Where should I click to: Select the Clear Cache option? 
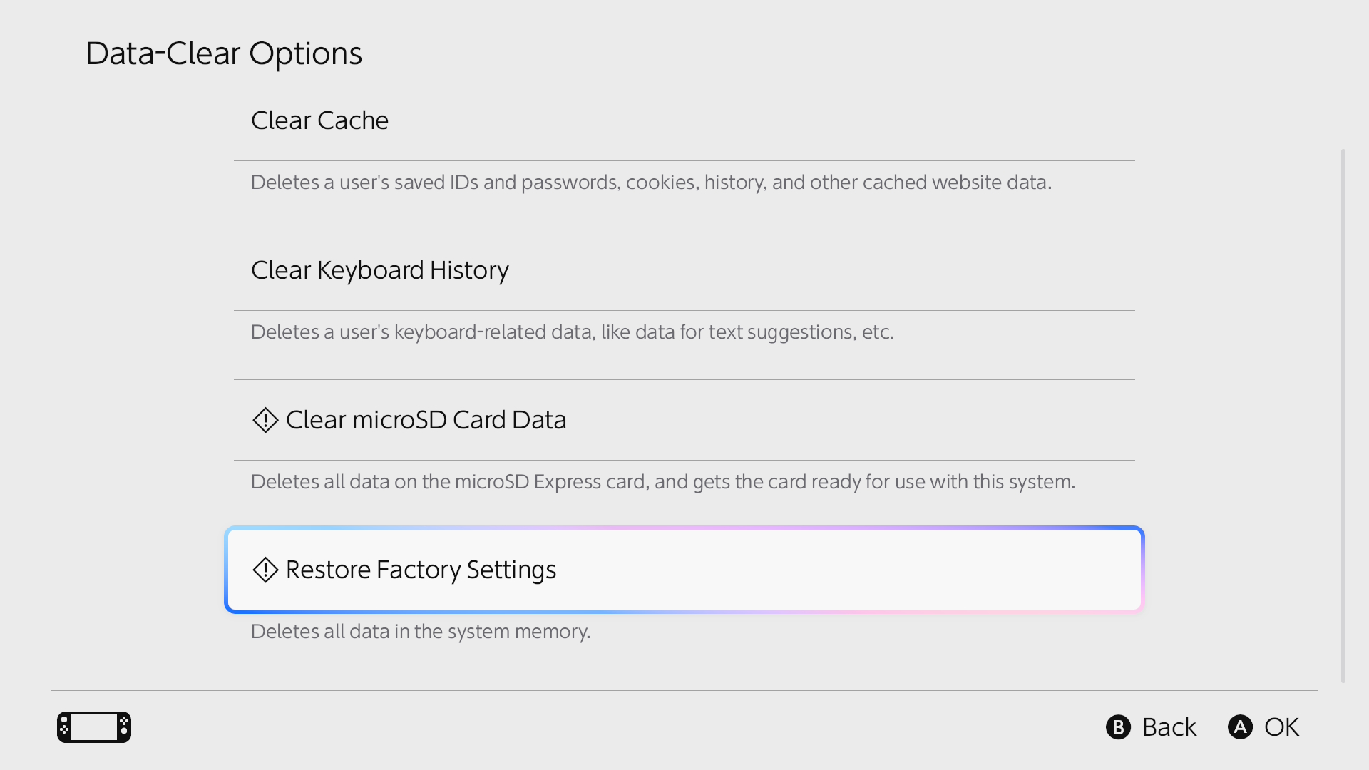point(319,120)
